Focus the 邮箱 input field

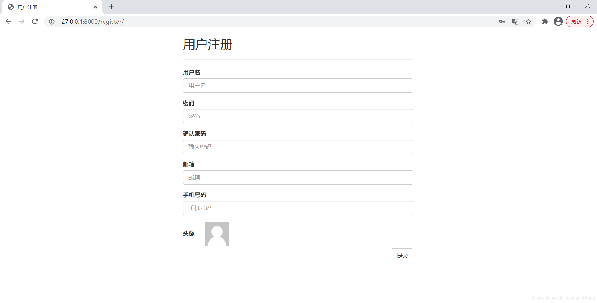(298, 177)
